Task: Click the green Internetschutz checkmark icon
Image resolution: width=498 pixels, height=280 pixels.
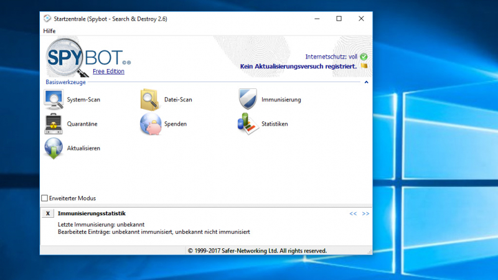Action: (364, 57)
